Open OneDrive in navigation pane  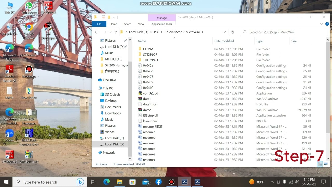[x=109, y=80]
